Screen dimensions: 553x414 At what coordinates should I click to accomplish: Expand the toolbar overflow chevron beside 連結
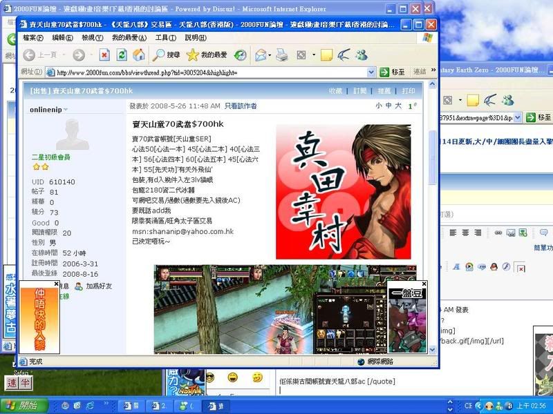(x=433, y=70)
